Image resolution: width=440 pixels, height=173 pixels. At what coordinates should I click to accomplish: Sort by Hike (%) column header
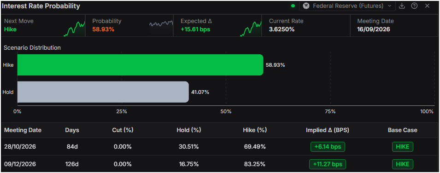coord(255,130)
